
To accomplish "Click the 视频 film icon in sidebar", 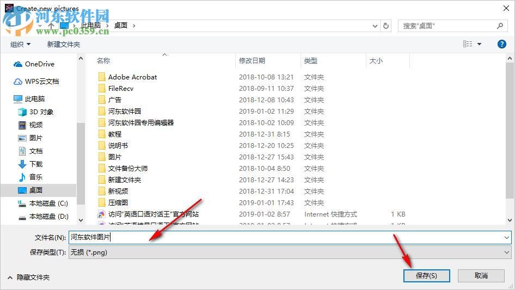I will coord(22,125).
